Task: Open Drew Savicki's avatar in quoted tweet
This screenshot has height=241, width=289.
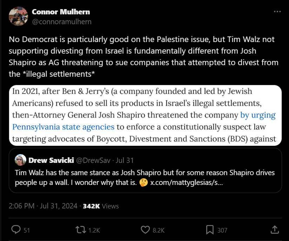Action: pos(20,160)
